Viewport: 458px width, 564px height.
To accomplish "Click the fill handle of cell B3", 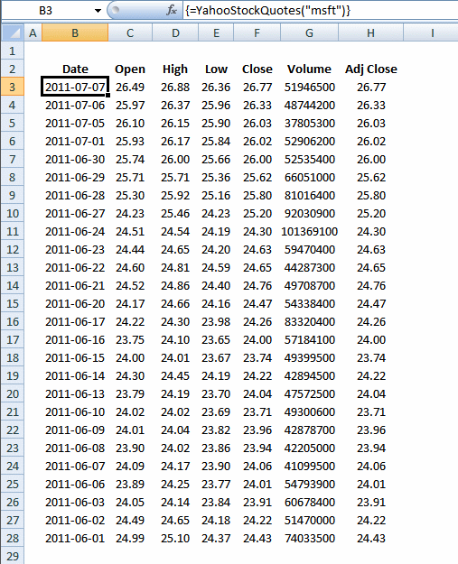I will pyautogui.click(x=107, y=96).
